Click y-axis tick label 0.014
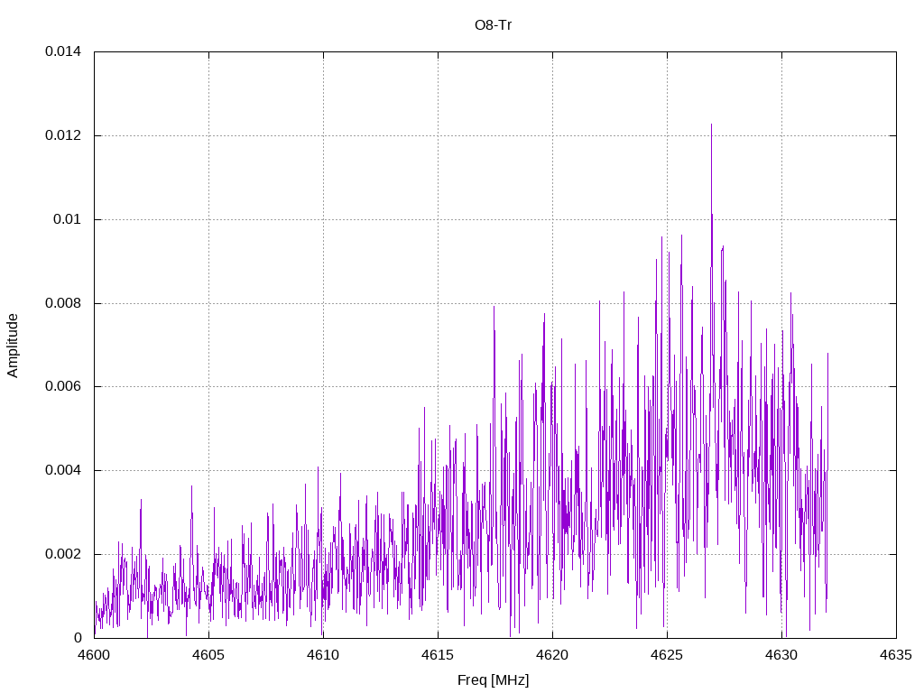Image resolution: width=924 pixels, height=693 pixels. pos(63,51)
